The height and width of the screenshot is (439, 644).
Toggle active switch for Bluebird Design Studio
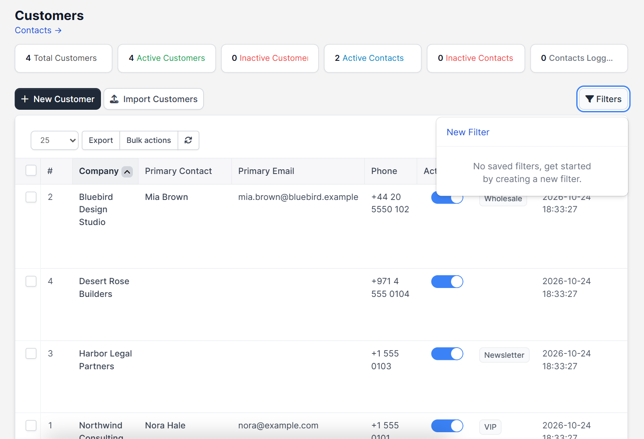[x=447, y=198]
